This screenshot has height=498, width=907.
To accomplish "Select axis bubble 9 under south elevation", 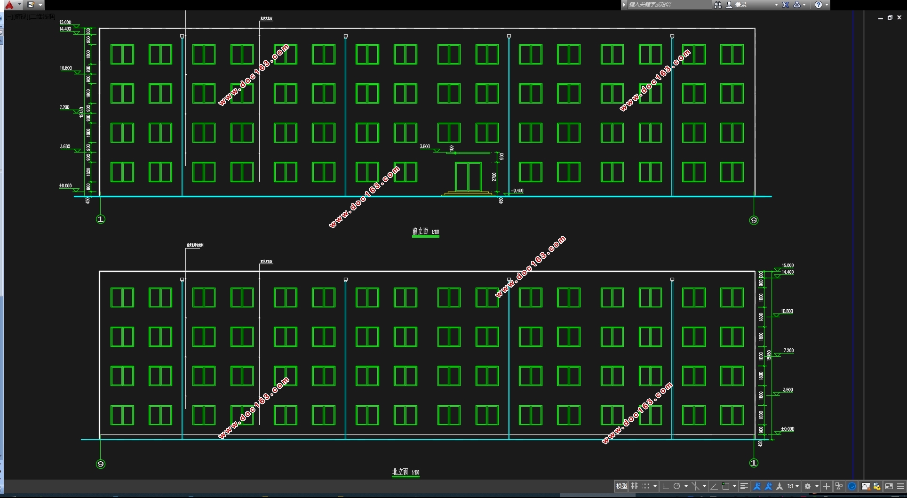I will click(x=754, y=220).
